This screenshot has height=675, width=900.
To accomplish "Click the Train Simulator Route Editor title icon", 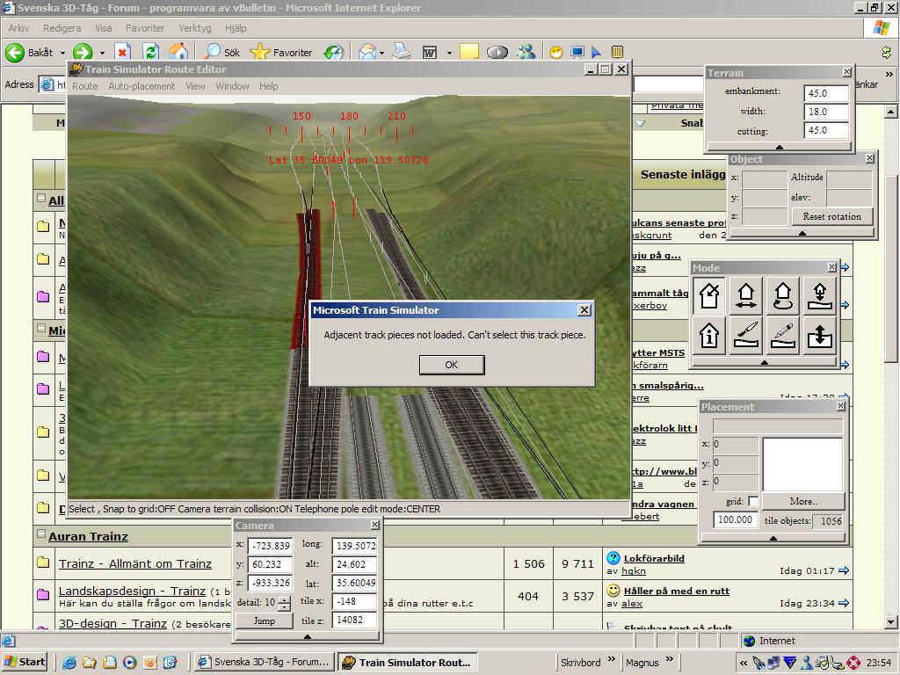I will coord(76,69).
